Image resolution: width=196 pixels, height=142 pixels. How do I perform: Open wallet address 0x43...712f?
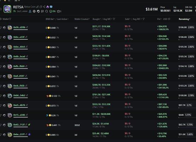19,125
